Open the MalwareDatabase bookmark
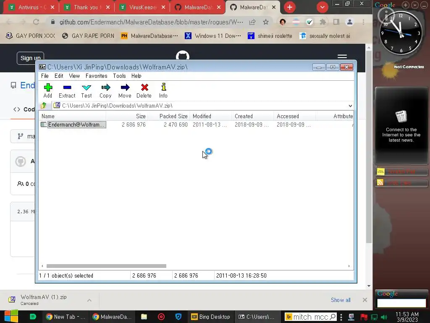This screenshot has width=430, height=323. [149, 36]
